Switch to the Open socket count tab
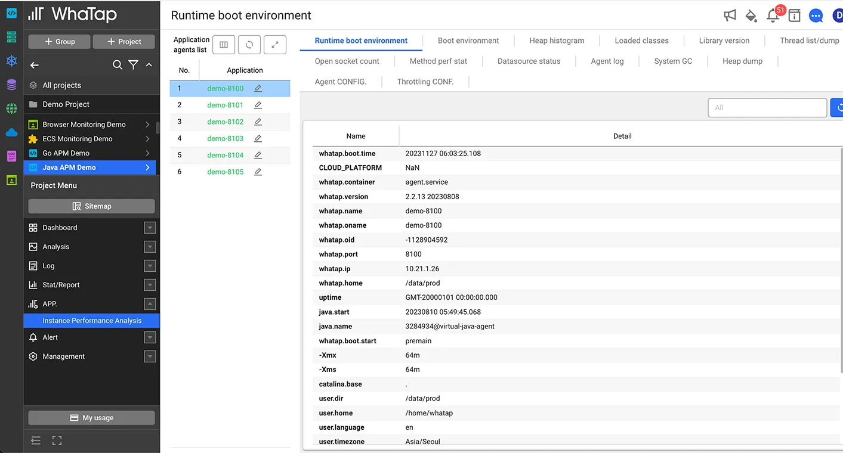This screenshot has width=843, height=453. tap(347, 61)
